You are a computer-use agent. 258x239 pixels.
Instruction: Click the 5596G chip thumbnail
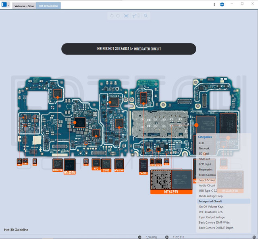(106, 165)
